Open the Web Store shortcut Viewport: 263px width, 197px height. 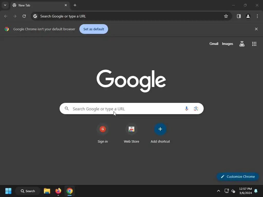[x=131, y=133]
